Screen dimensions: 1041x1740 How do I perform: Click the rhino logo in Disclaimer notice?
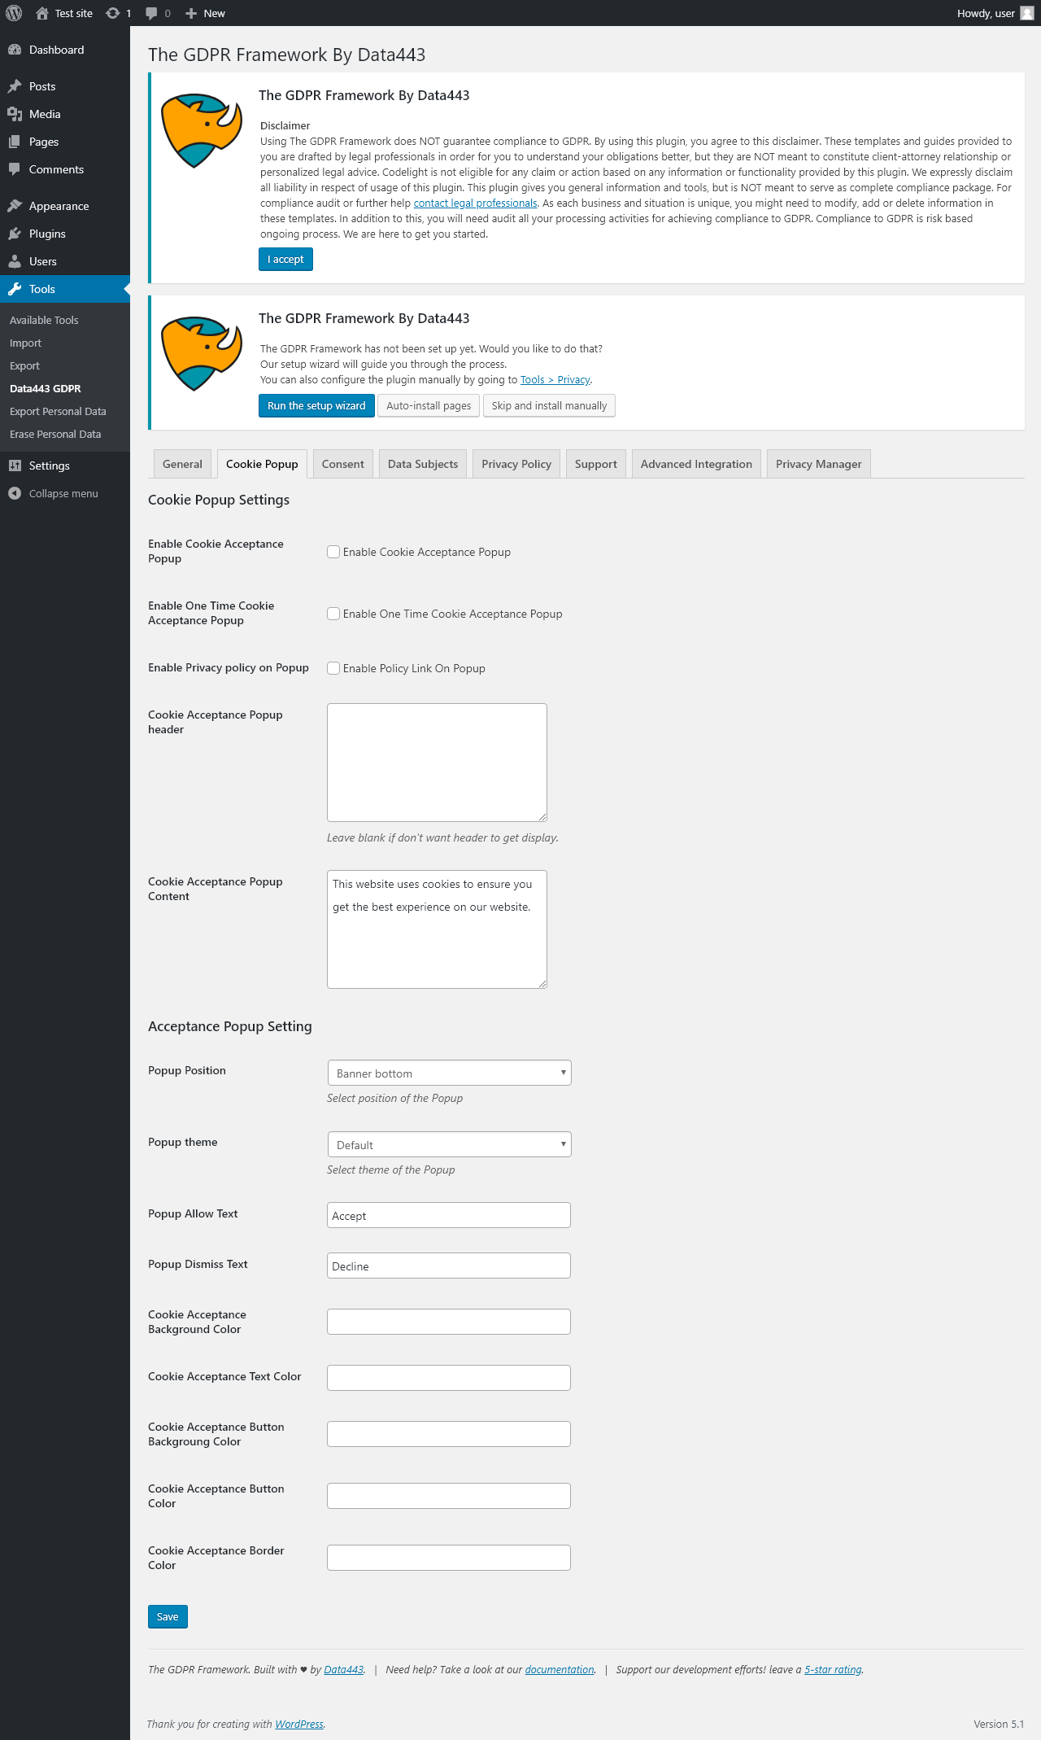[x=202, y=130]
